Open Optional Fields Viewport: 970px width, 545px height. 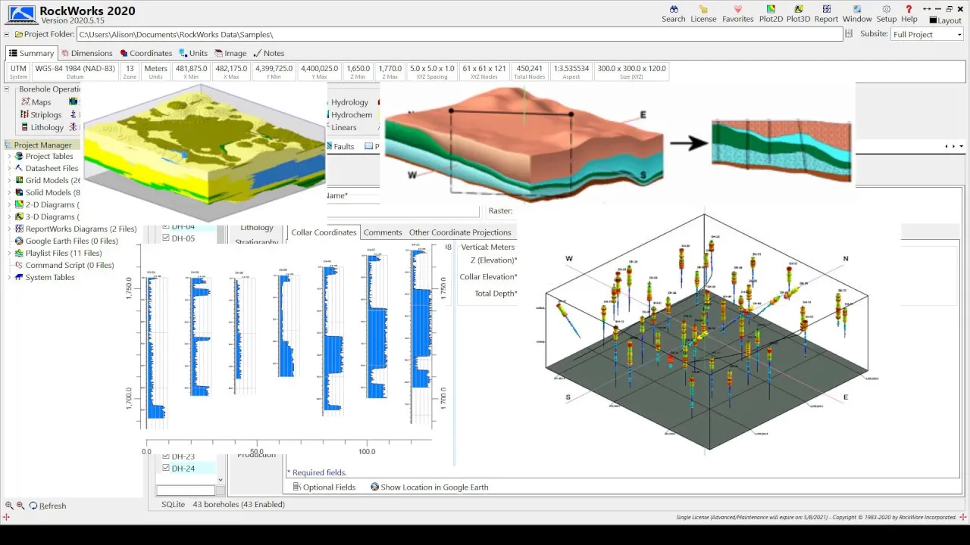(x=324, y=487)
